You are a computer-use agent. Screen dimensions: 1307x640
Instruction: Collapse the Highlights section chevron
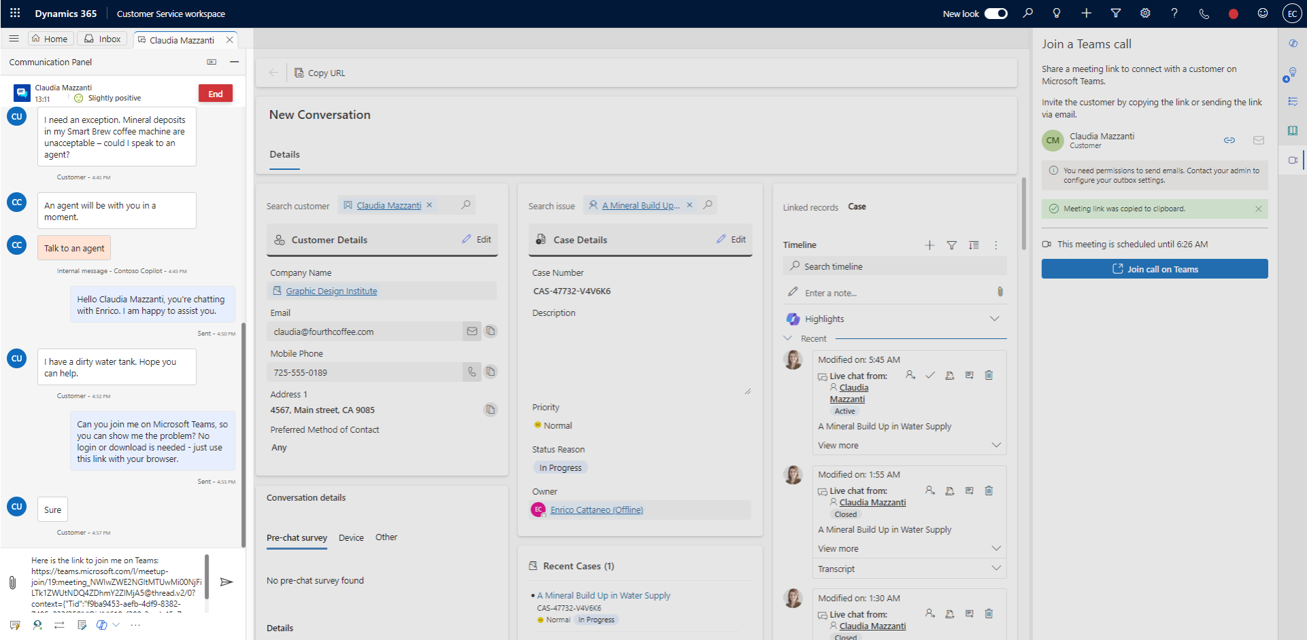click(x=995, y=318)
